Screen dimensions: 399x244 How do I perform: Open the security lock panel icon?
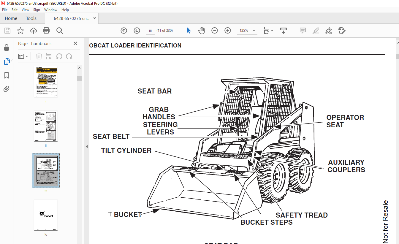click(x=7, y=47)
